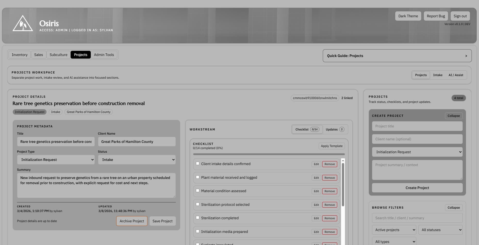Click the Archive Project button

(132, 221)
